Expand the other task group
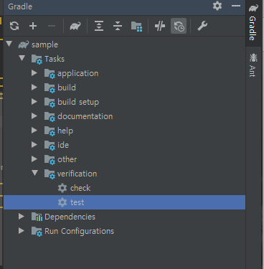This screenshot has height=269, width=264. [34, 159]
